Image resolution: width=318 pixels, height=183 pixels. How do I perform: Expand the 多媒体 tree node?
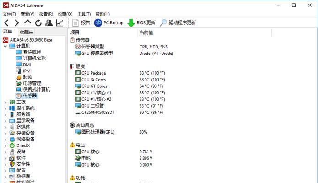(5, 127)
